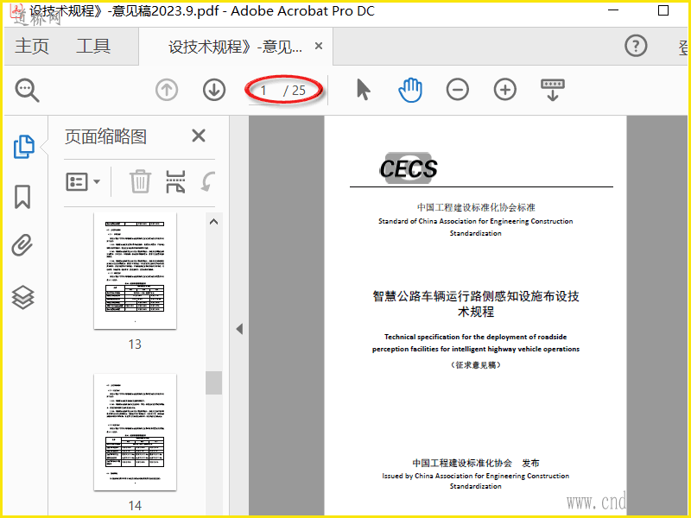Click the title 智慧公路车辆运行路侧感知设施布设技

click(x=476, y=296)
